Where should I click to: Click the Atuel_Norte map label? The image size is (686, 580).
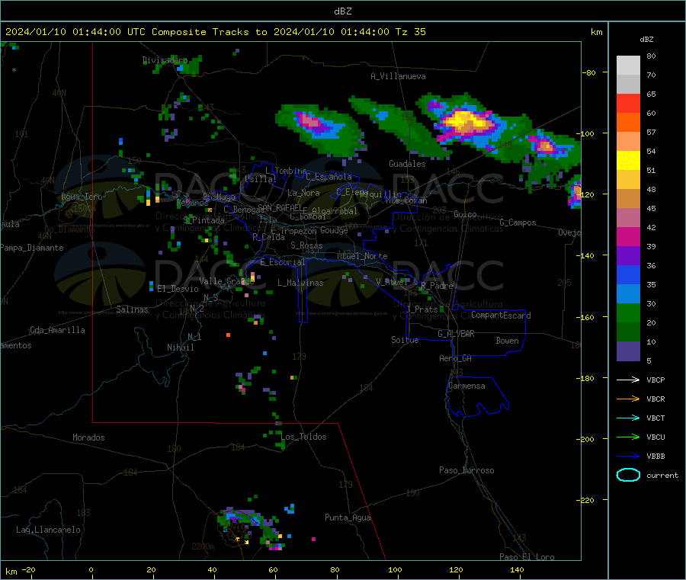(362, 256)
